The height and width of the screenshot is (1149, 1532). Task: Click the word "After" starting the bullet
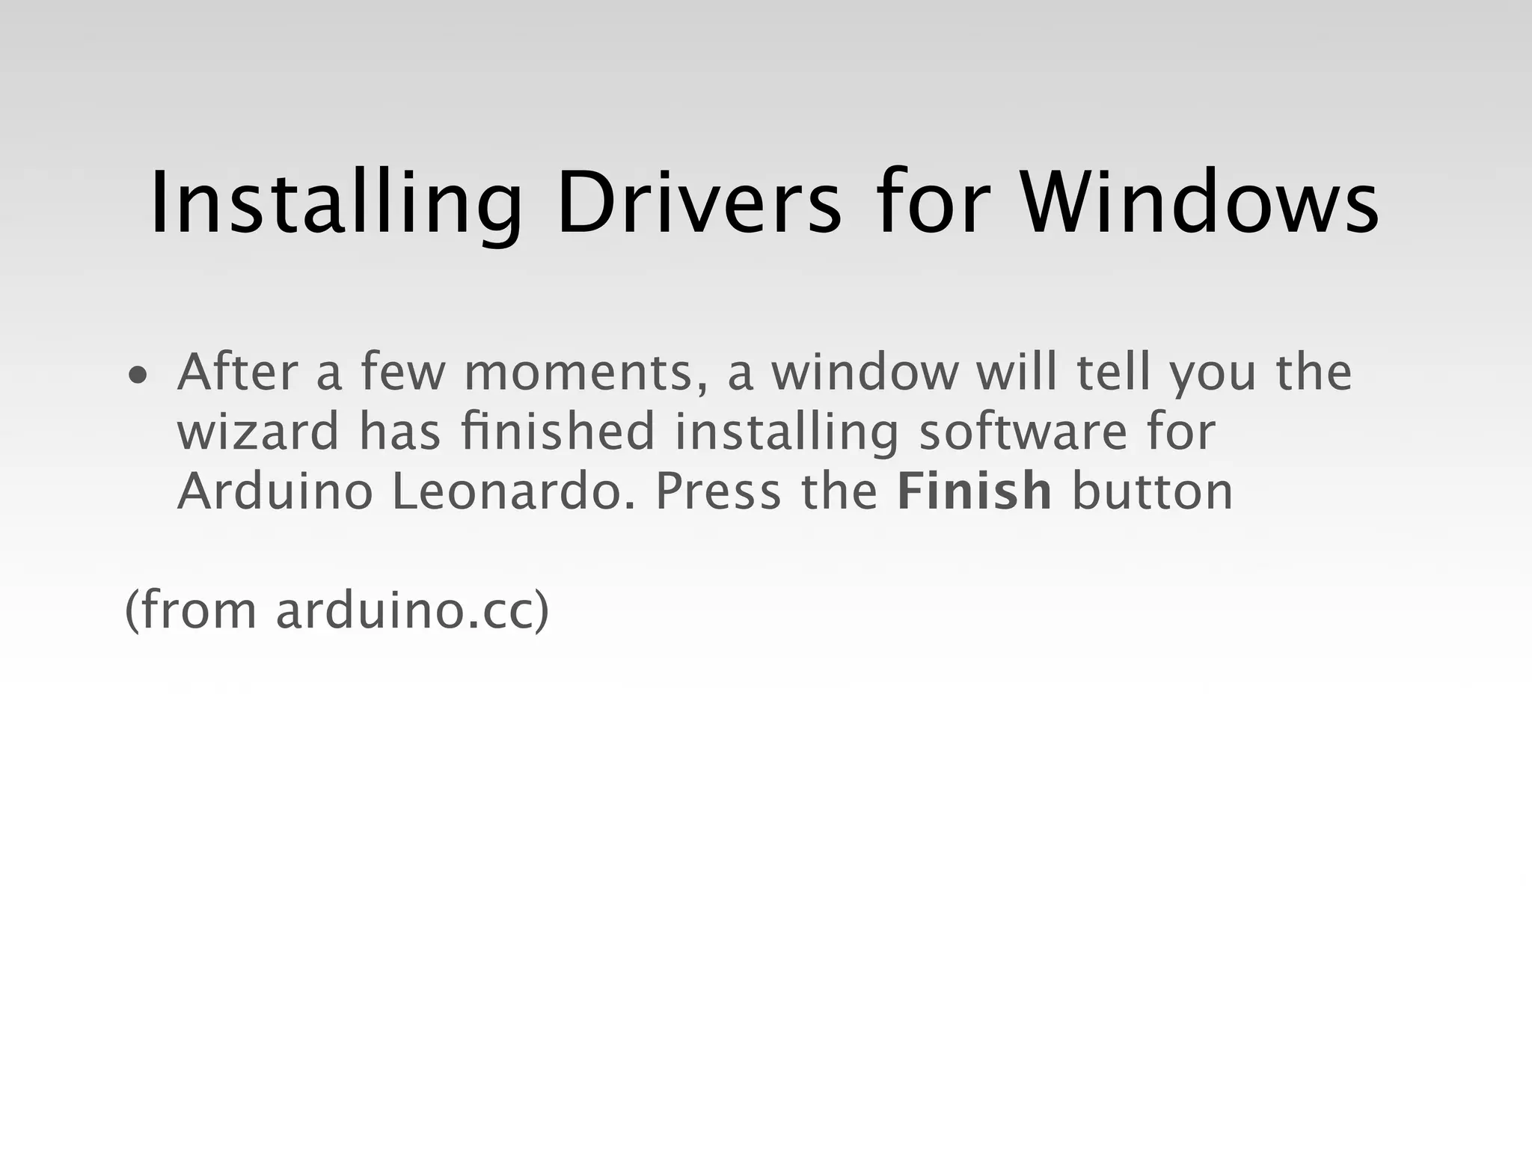click(237, 371)
